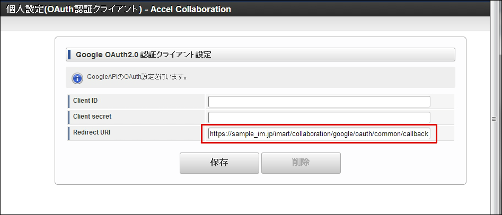Click the "Client ID" label
Screen dimensions: 502x215
pos(85,101)
